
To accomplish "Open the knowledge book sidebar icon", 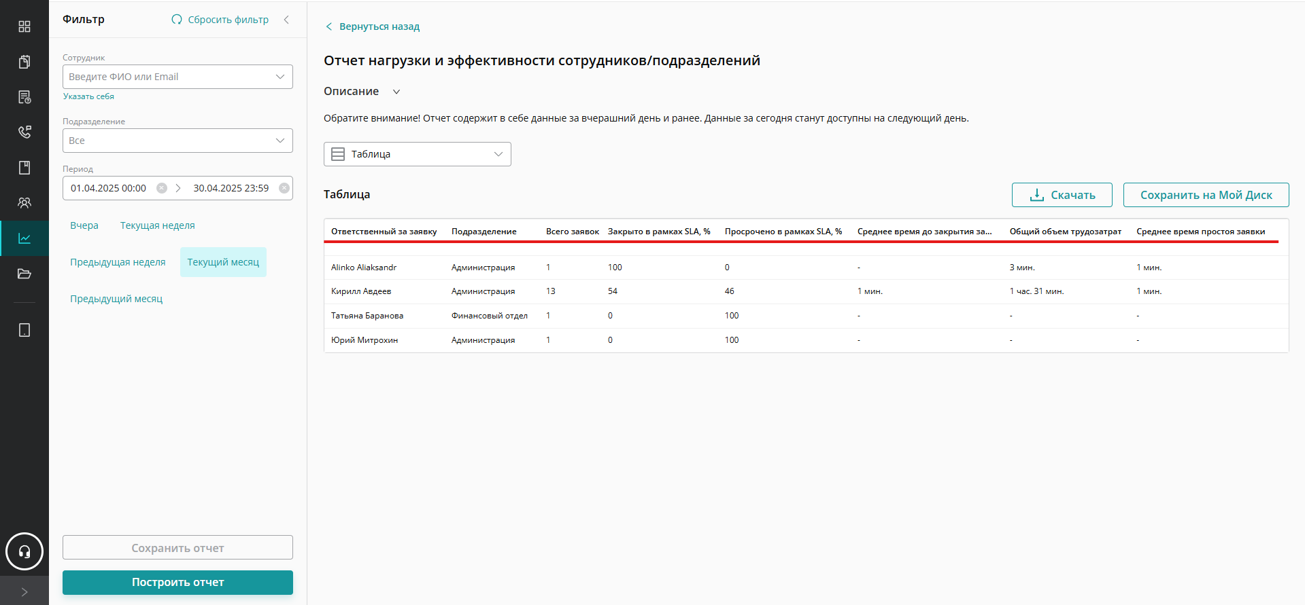I will click(24, 168).
